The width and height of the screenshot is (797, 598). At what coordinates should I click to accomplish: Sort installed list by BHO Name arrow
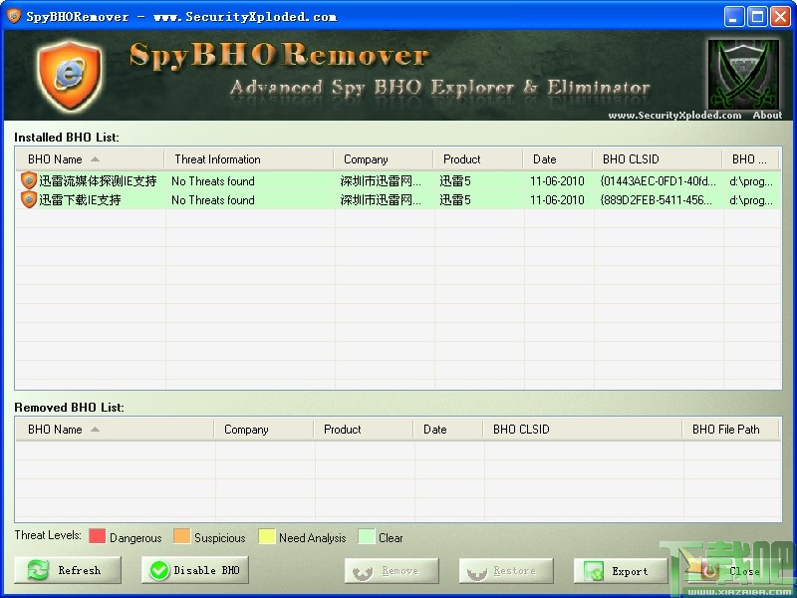point(95,159)
